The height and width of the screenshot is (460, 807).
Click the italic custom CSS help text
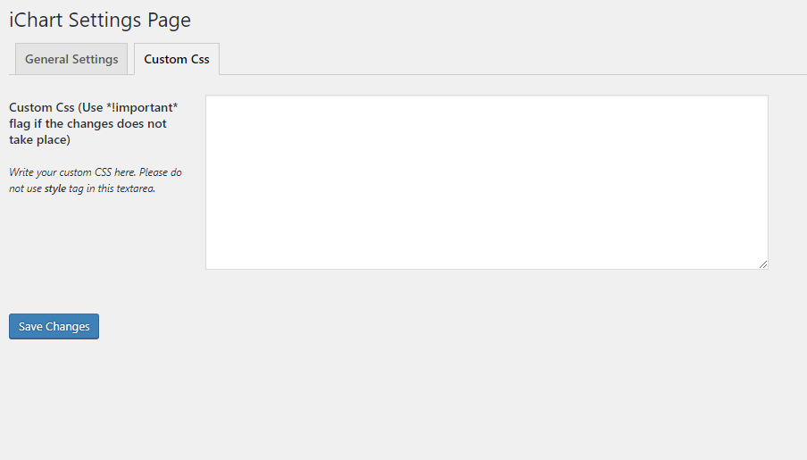tap(96, 180)
